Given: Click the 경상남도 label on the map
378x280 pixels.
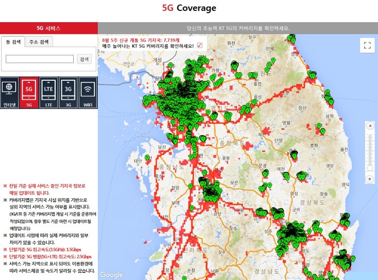Looking at the screenshot, I should click(266, 272).
